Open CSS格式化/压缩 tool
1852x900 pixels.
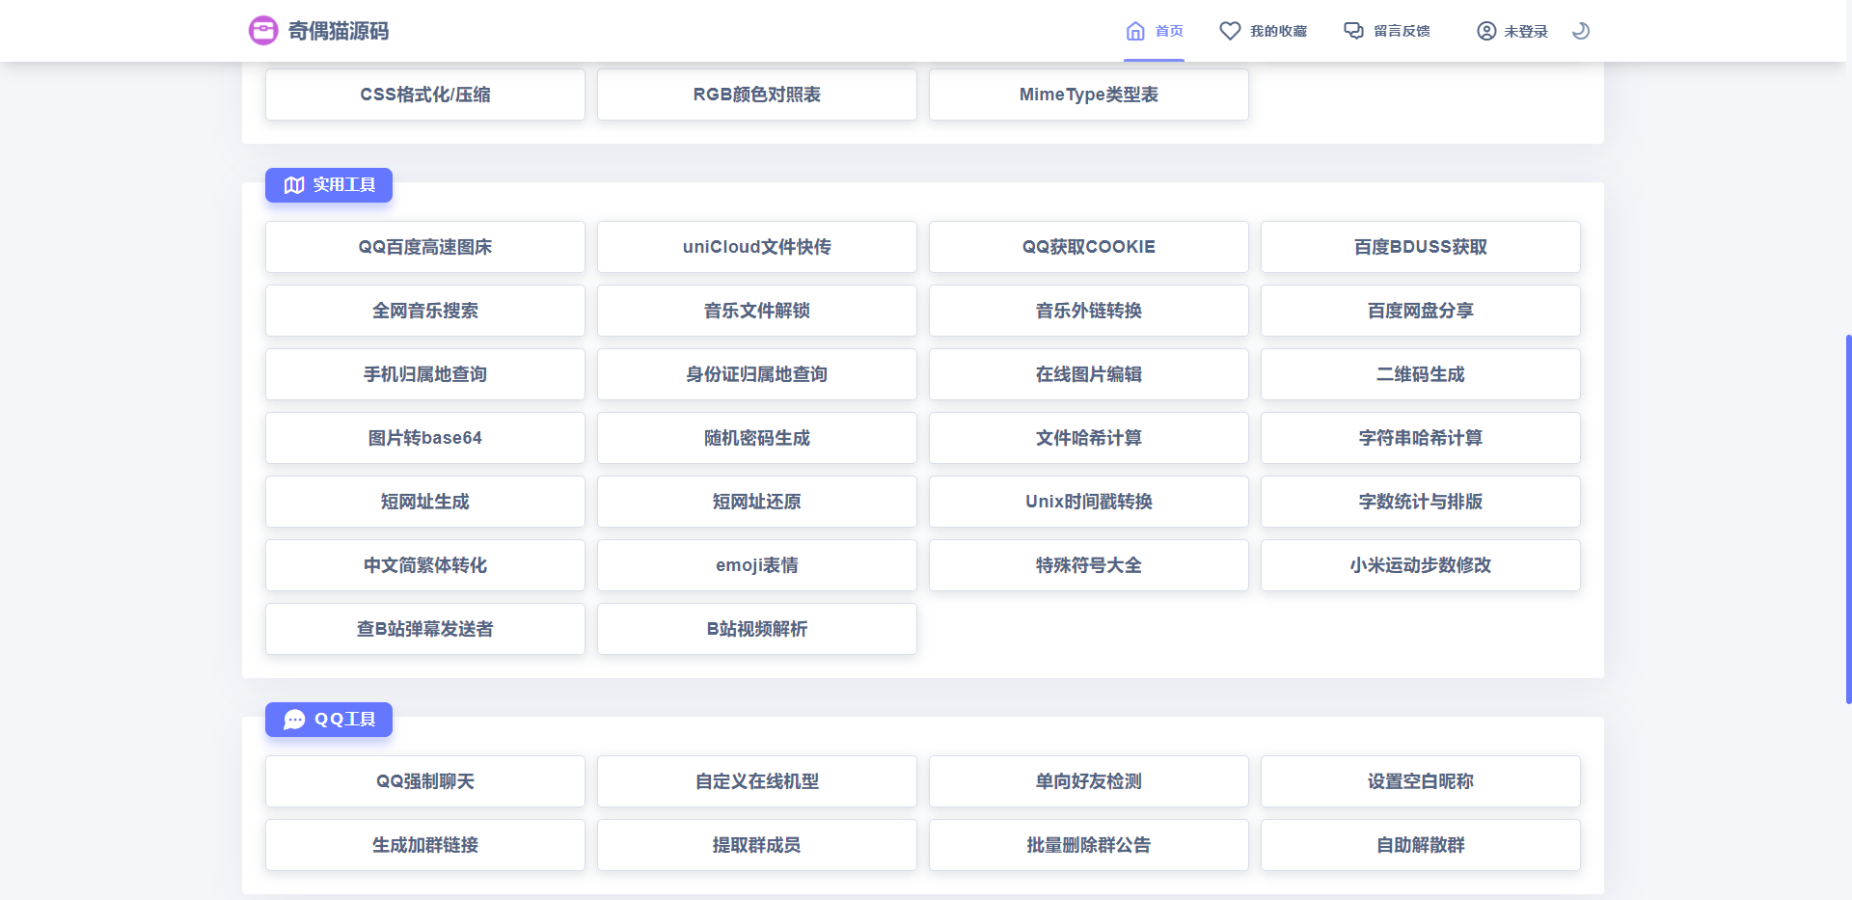pos(425,95)
